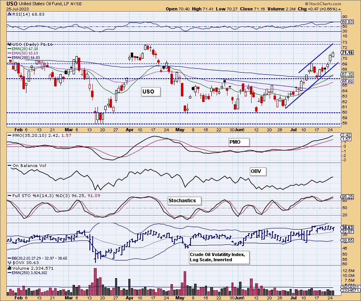The image size is (361, 301).
Task: Click the 'Volume 2.3M' header value
Action: (281, 9)
